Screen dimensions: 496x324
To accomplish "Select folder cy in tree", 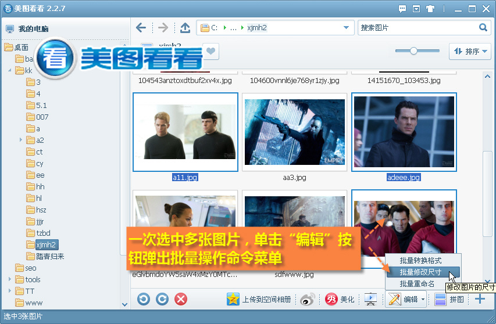I will pyautogui.click(x=35, y=163).
